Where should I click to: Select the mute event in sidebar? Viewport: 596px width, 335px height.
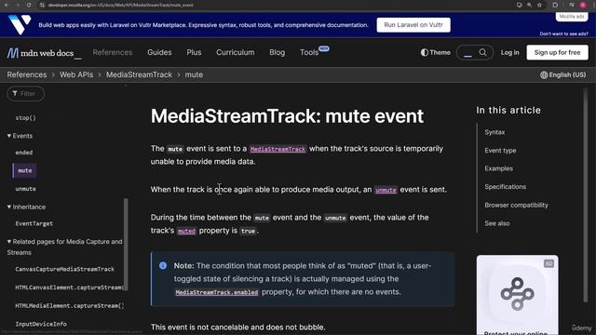pyautogui.click(x=25, y=170)
